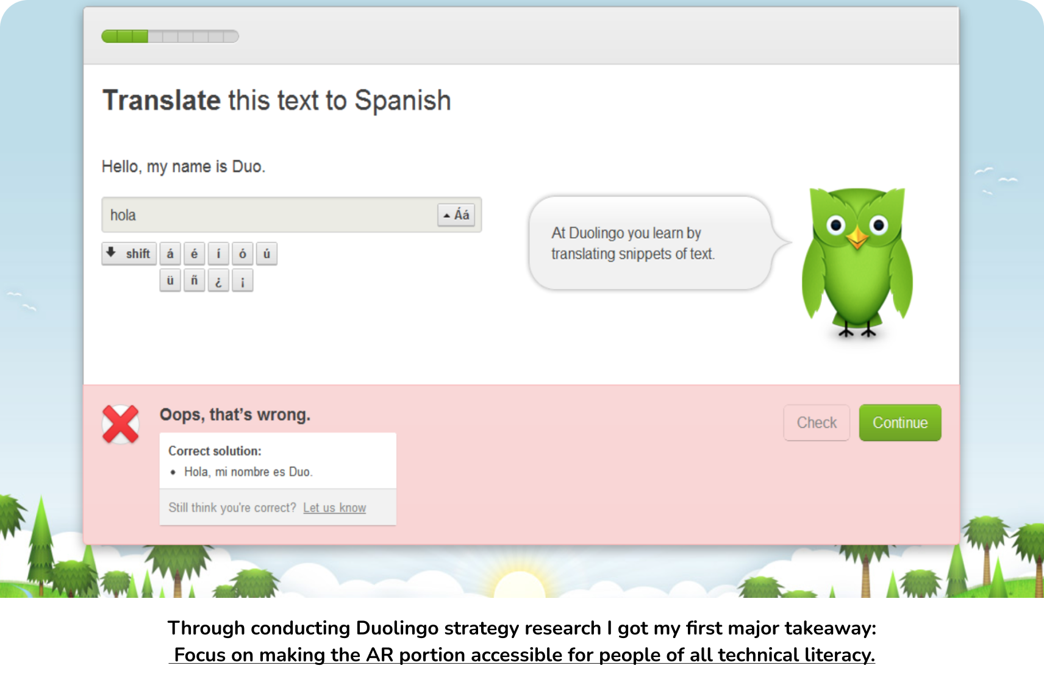Insert the inverted question mark ¿
Screen dimensions: 1044x685
218,280
